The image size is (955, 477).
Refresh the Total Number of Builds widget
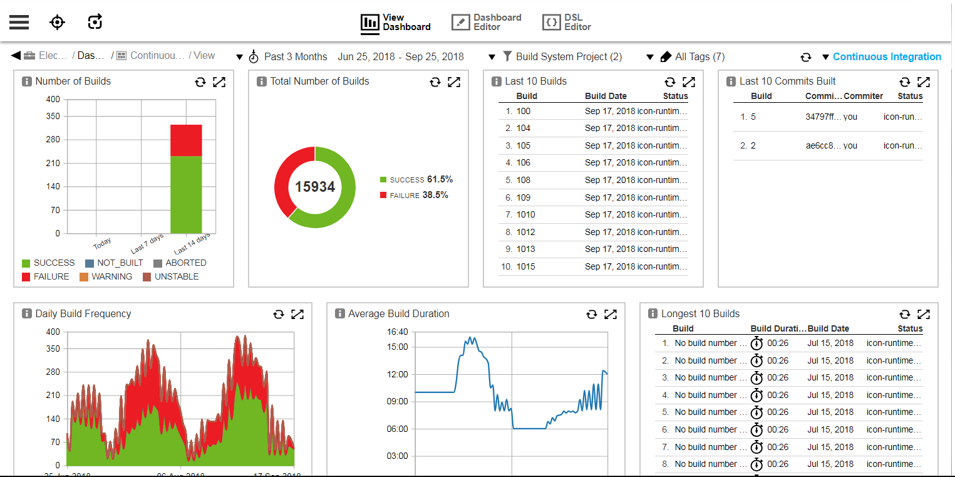pyautogui.click(x=435, y=82)
